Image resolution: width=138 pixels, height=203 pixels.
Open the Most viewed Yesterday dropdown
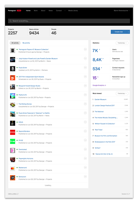coord(122,93)
